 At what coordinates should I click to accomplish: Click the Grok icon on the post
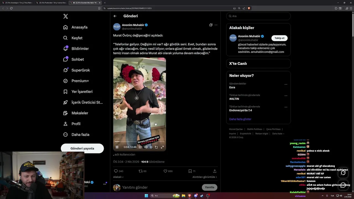[211, 25]
